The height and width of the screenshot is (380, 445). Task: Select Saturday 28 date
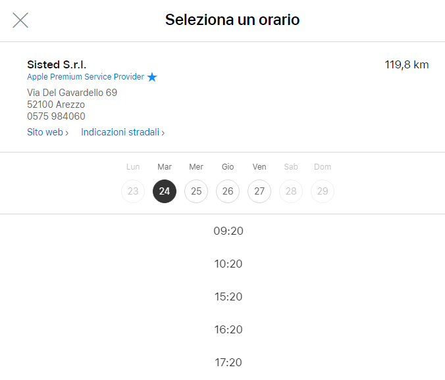click(291, 191)
